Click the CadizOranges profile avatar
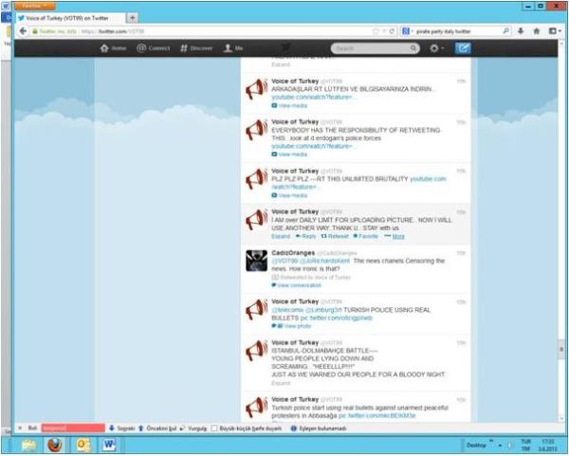Image resolution: width=569 pixels, height=456 pixels. [257, 261]
